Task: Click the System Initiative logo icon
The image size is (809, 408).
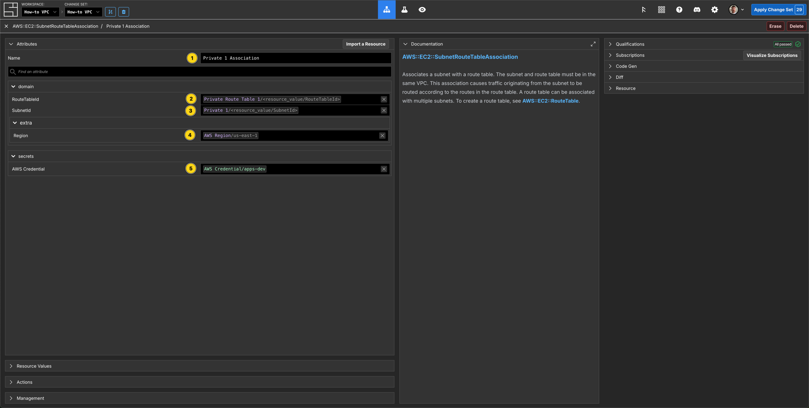Action: 10,9
